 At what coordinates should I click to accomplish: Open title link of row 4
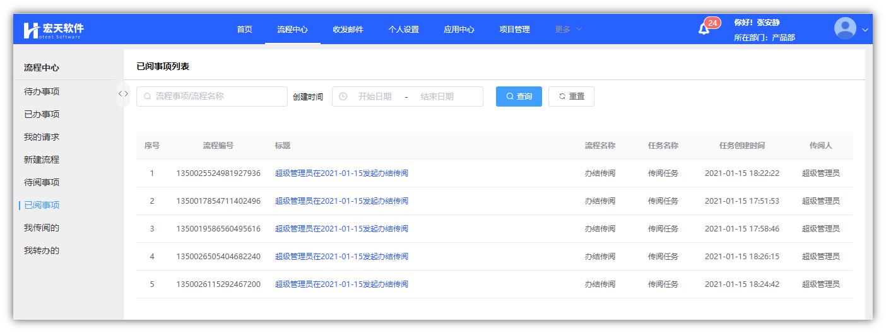point(341,257)
